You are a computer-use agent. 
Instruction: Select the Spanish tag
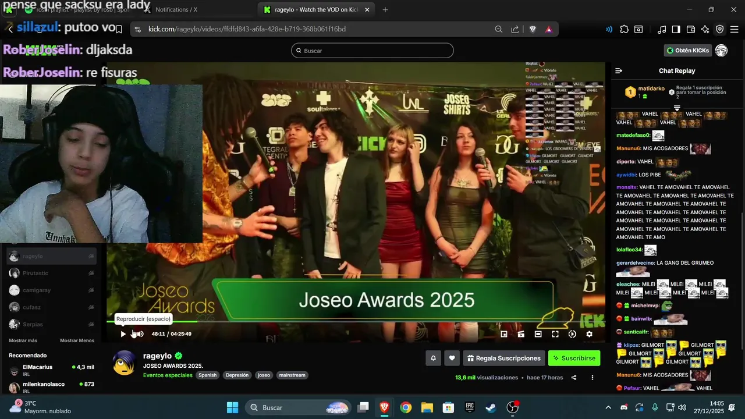pyautogui.click(x=207, y=375)
